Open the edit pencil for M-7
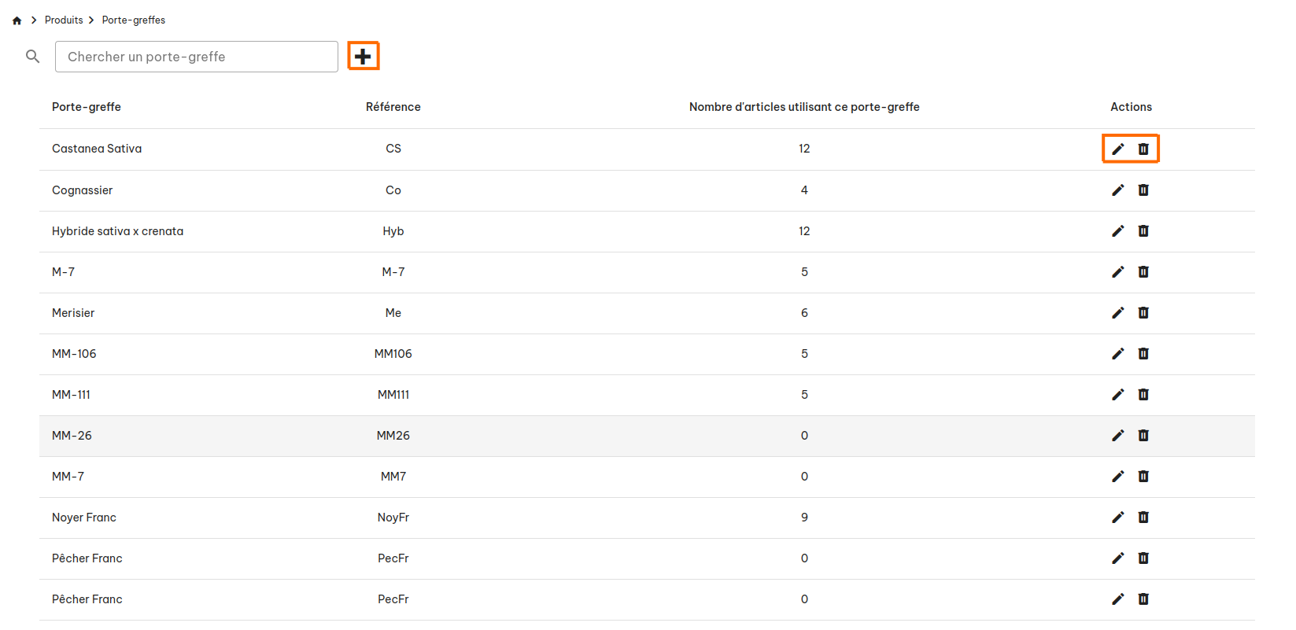Viewport: 1296px width, 630px height. [1118, 272]
